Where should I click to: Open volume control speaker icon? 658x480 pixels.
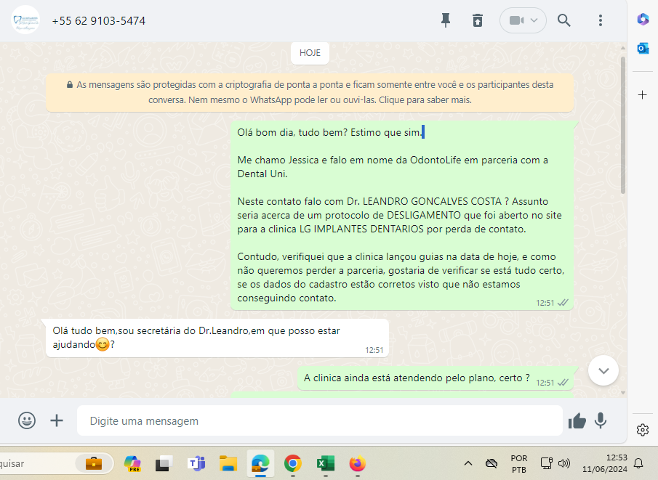(564, 463)
